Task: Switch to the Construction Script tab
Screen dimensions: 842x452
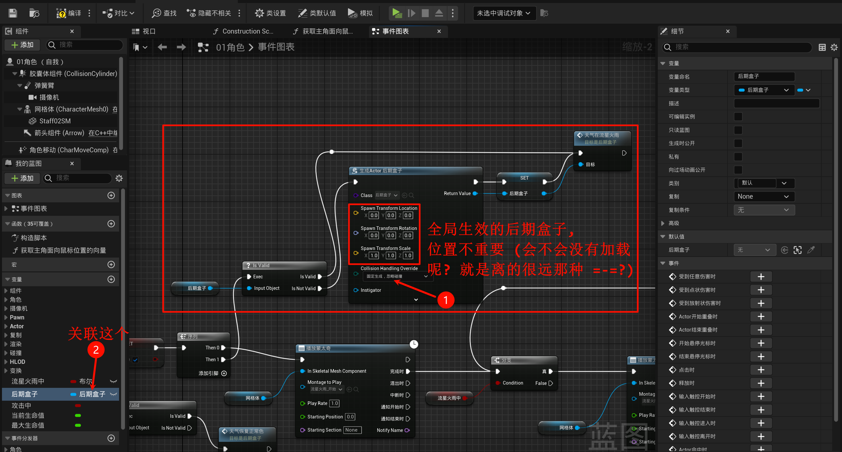Action: [243, 31]
